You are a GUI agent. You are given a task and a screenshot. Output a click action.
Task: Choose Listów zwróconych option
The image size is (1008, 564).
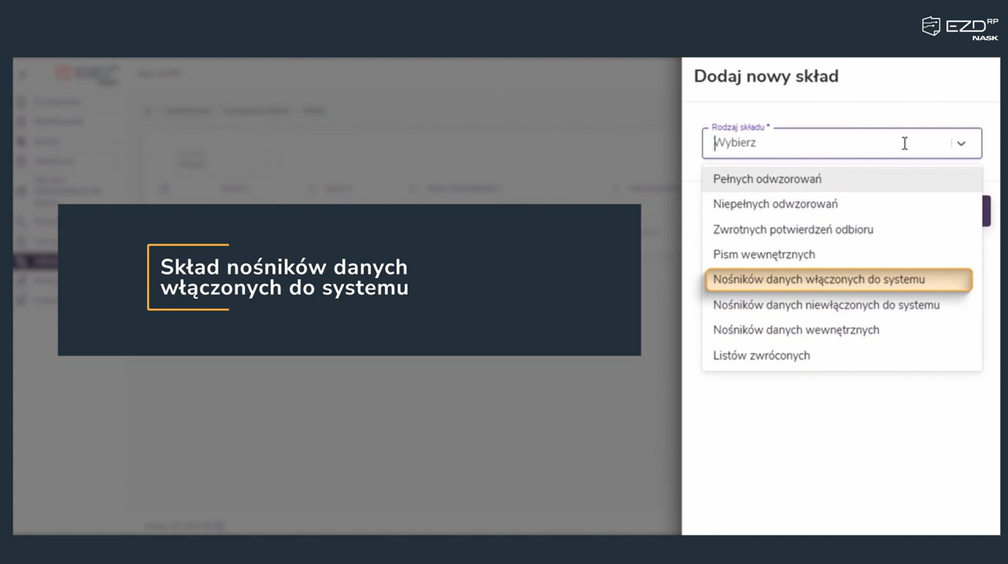point(842,356)
